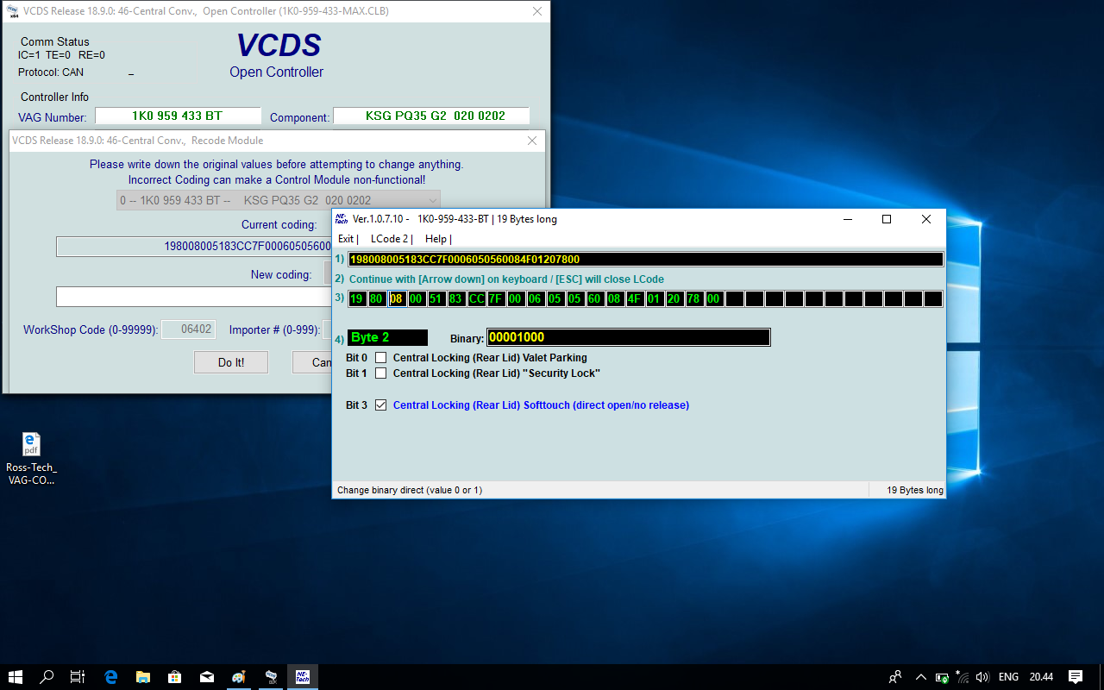Click the Binary value field
Screen dimensions: 1104x690
[628, 337]
